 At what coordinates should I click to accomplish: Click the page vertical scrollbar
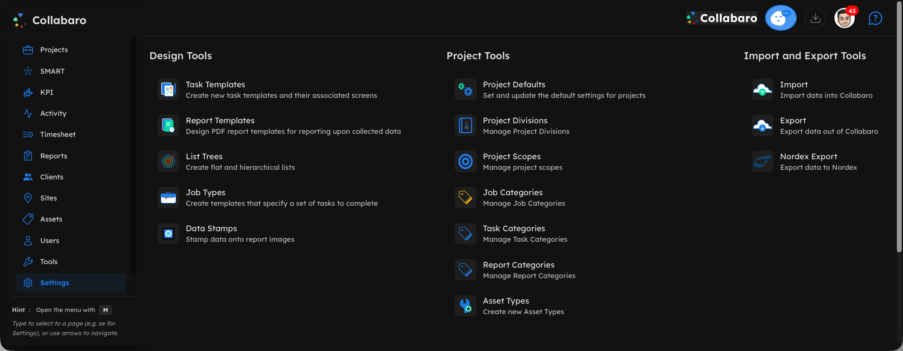pos(899,127)
